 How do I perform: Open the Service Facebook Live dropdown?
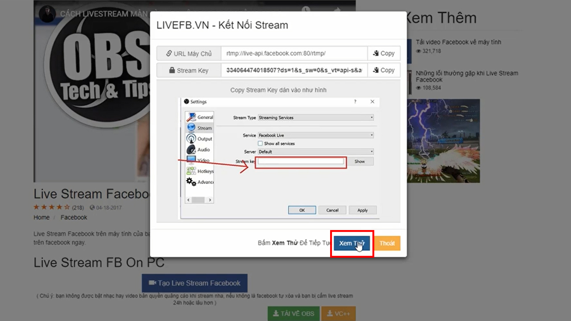[x=315, y=135]
